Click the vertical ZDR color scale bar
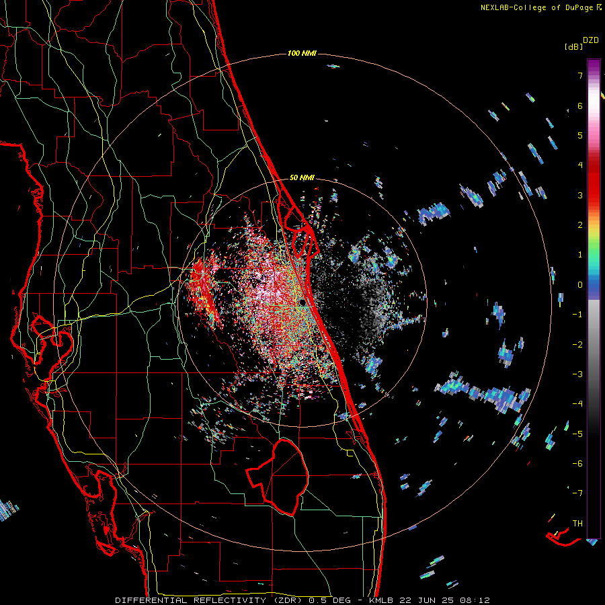 pos(594,298)
